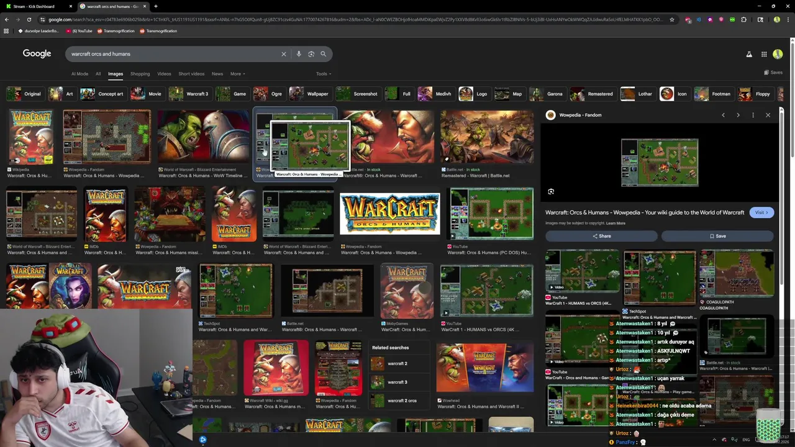Bookmark this page with star icon
This screenshot has height=447, width=795.
(x=671, y=19)
